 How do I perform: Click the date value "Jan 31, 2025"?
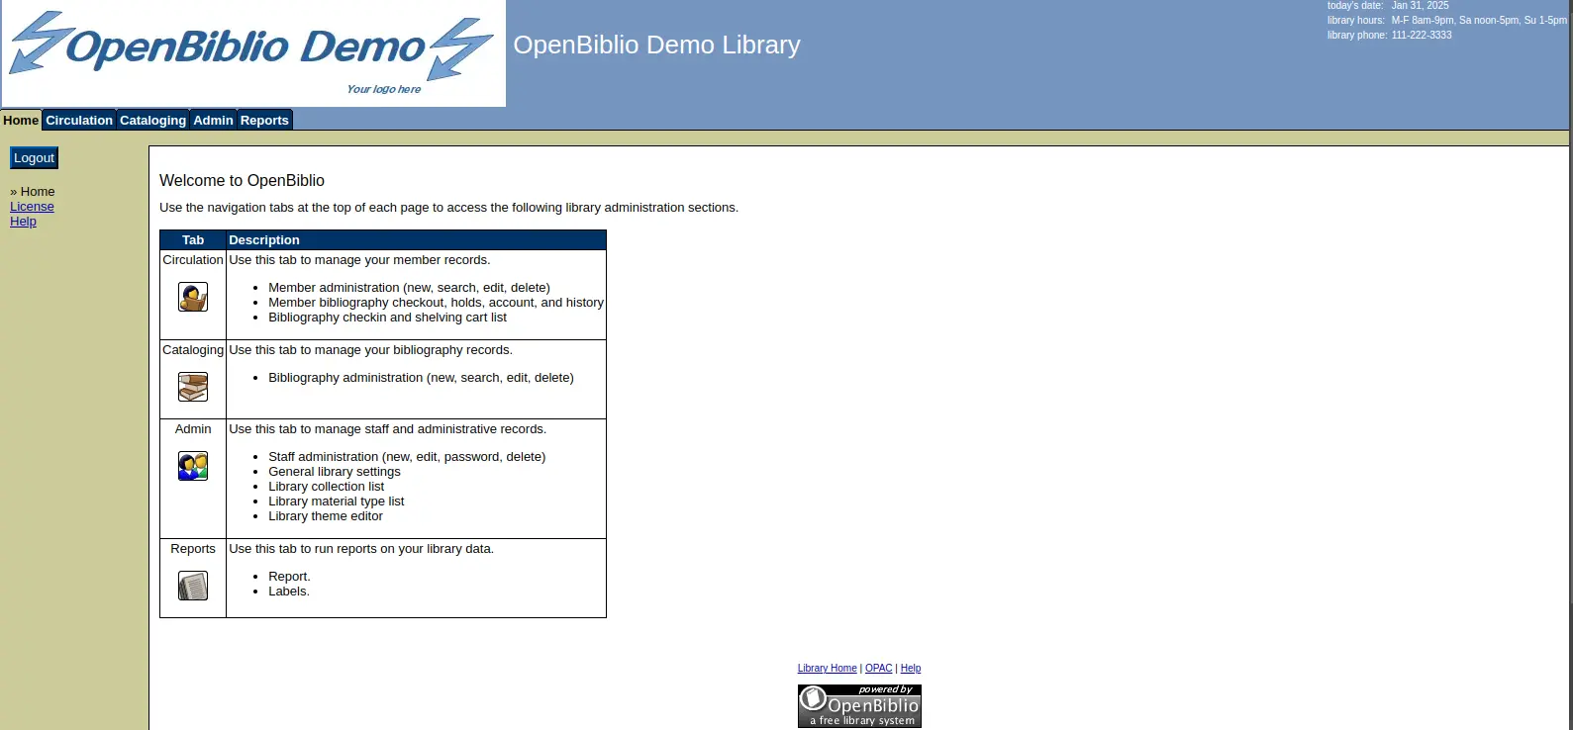pos(1420,6)
